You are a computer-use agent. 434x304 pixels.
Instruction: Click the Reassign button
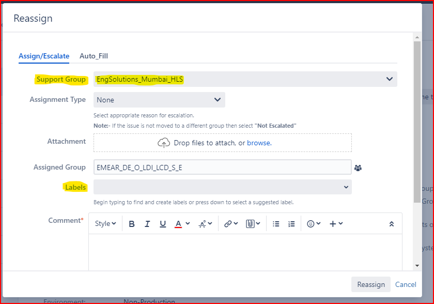click(x=371, y=284)
